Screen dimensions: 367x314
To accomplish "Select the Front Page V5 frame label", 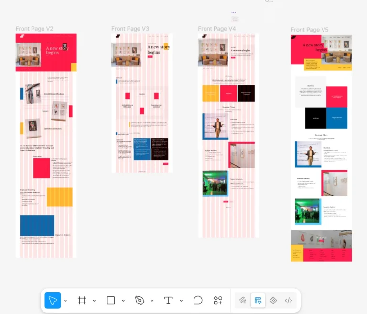I will (310, 30).
